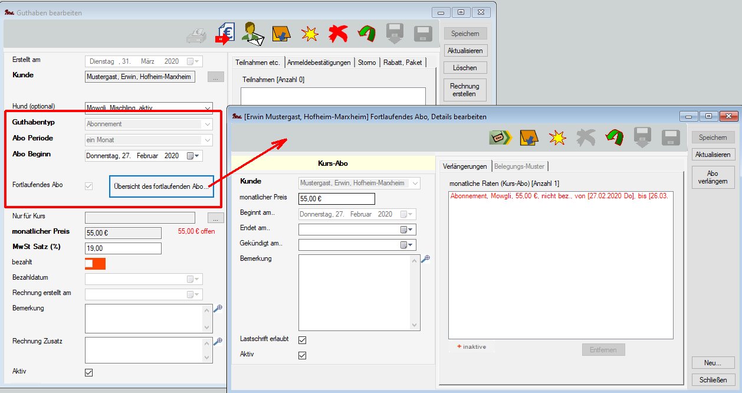Toggle the orange bezahlt switch
The width and height of the screenshot is (742, 393).
(x=95, y=263)
